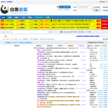Viewport: 108px width, 108px height.
Task: Switch to the weekly hot posts tab
Action: click(x=60, y=46)
